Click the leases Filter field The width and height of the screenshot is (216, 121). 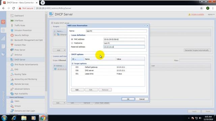195,61
